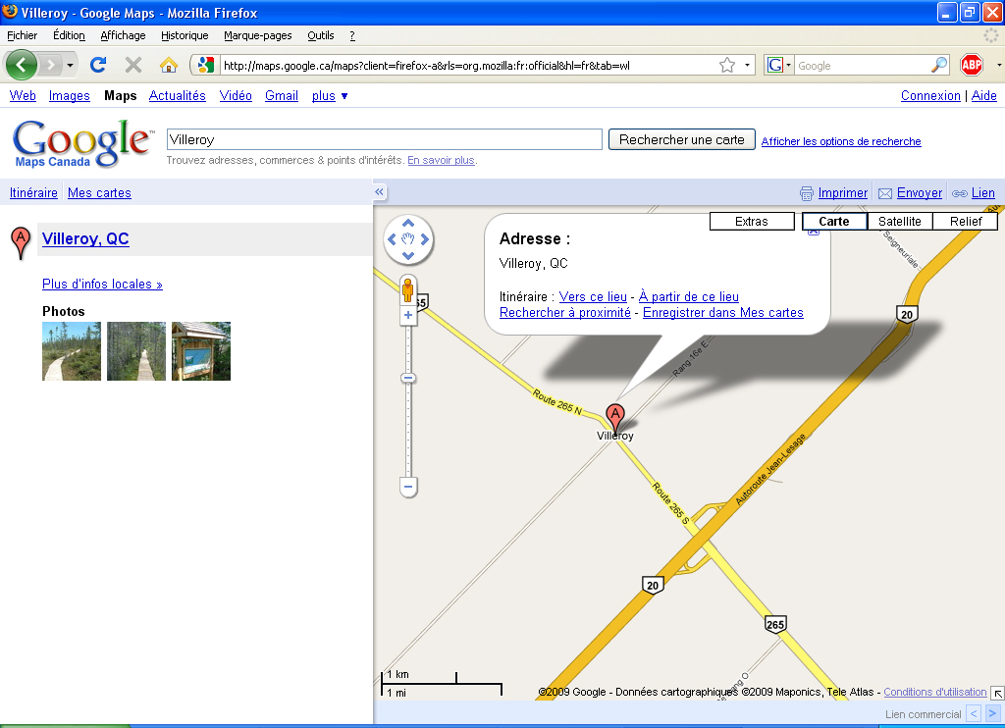The image size is (1005, 728).
Task: Click the zoom slider handle
Action: point(408,378)
